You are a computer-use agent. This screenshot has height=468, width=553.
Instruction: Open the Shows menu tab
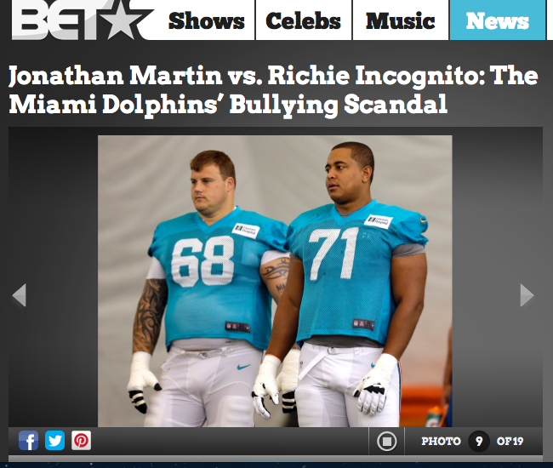click(x=207, y=20)
